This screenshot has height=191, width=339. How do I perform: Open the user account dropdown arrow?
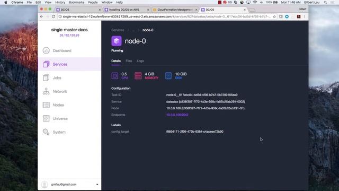point(97,185)
